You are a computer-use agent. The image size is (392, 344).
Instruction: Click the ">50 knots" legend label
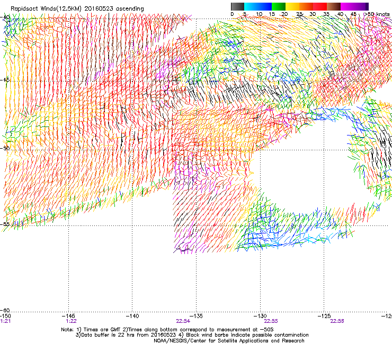click(x=377, y=14)
